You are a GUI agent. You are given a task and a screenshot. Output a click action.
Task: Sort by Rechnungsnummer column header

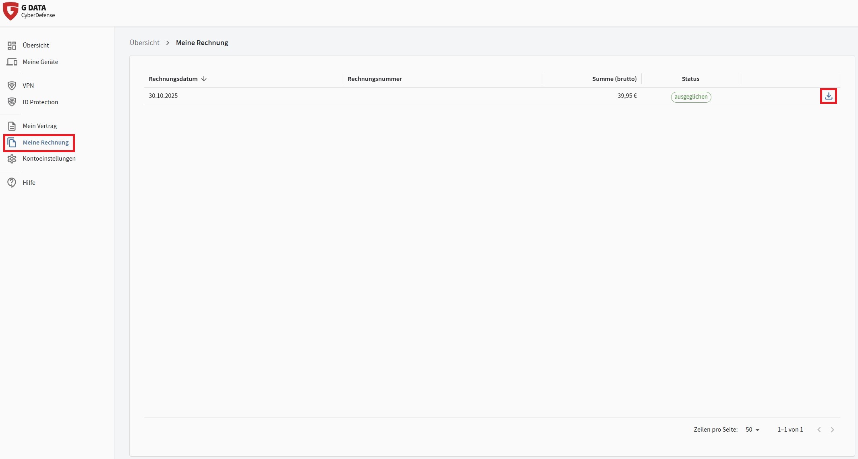[x=375, y=79]
